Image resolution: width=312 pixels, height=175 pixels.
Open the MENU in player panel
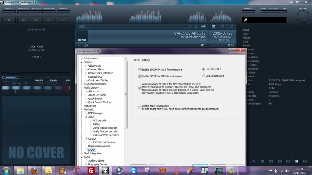pyautogui.click(x=82, y=26)
